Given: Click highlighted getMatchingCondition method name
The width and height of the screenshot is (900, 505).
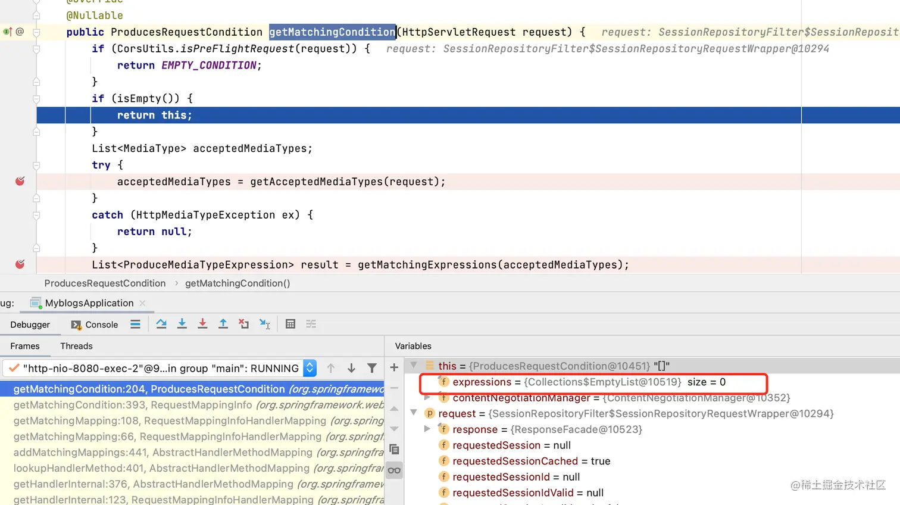Looking at the screenshot, I should (332, 32).
